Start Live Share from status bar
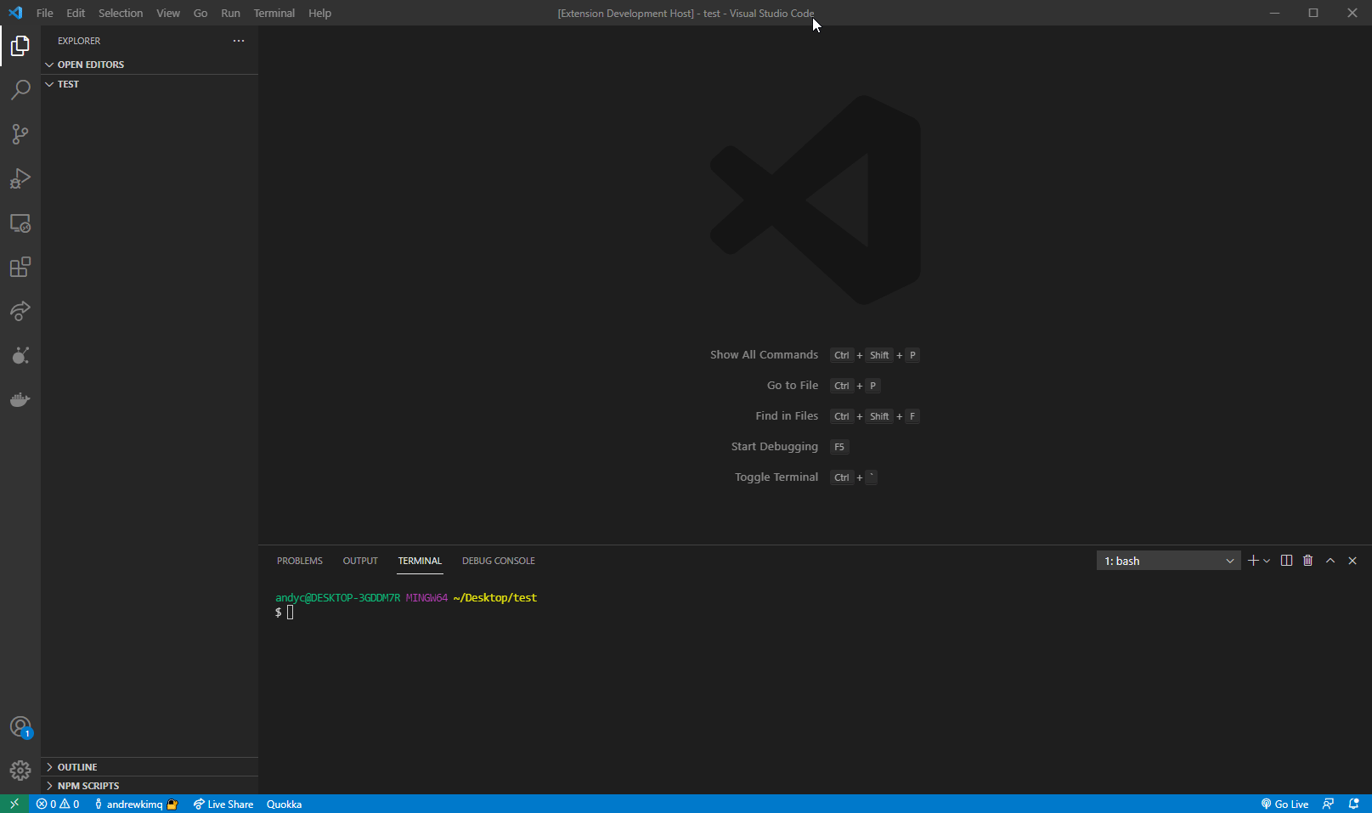1372x813 pixels. (x=223, y=804)
